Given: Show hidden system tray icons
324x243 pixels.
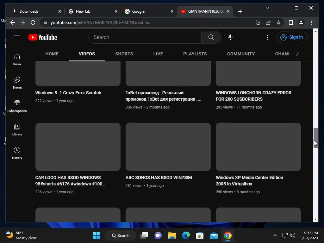Looking at the screenshot, I should click(x=275, y=235).
